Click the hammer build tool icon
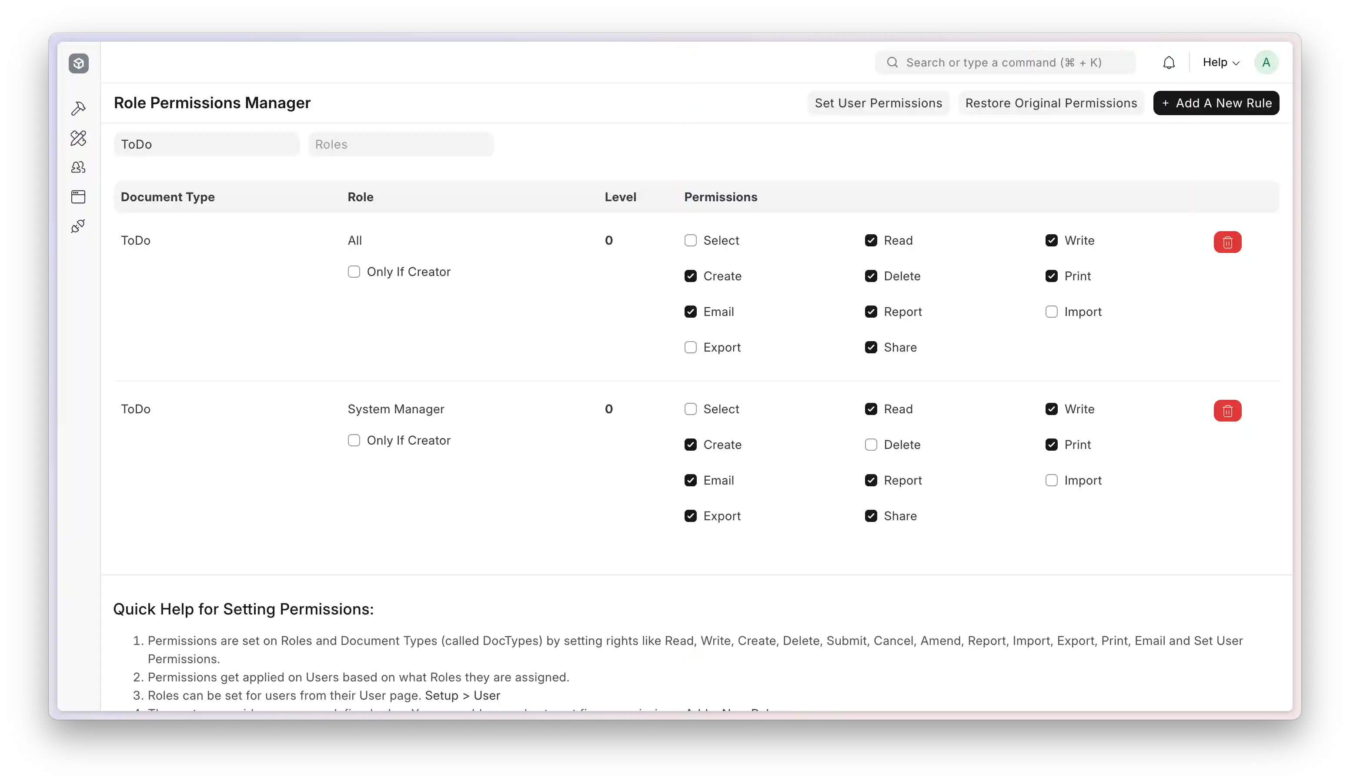 78,108
